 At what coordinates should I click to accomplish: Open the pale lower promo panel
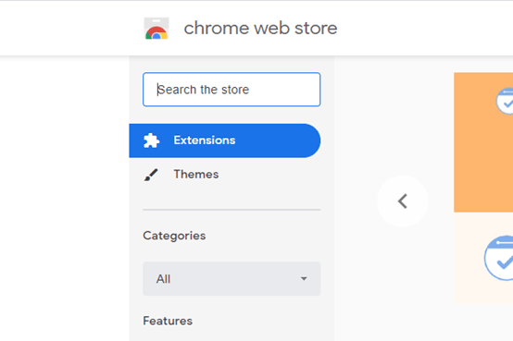coord(483,258)
